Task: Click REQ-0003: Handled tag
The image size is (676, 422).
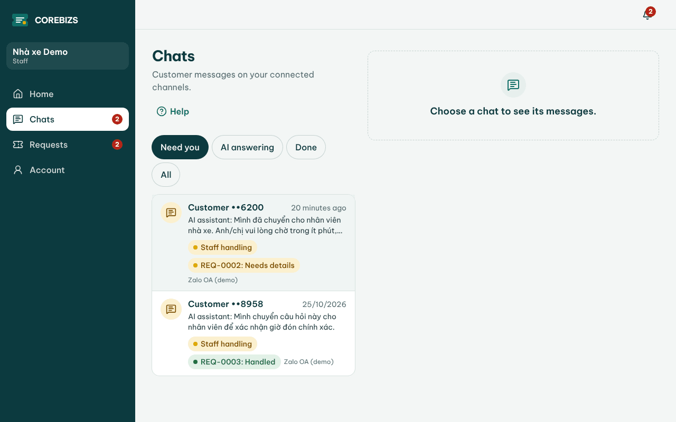Action: [x=234, y=362]
